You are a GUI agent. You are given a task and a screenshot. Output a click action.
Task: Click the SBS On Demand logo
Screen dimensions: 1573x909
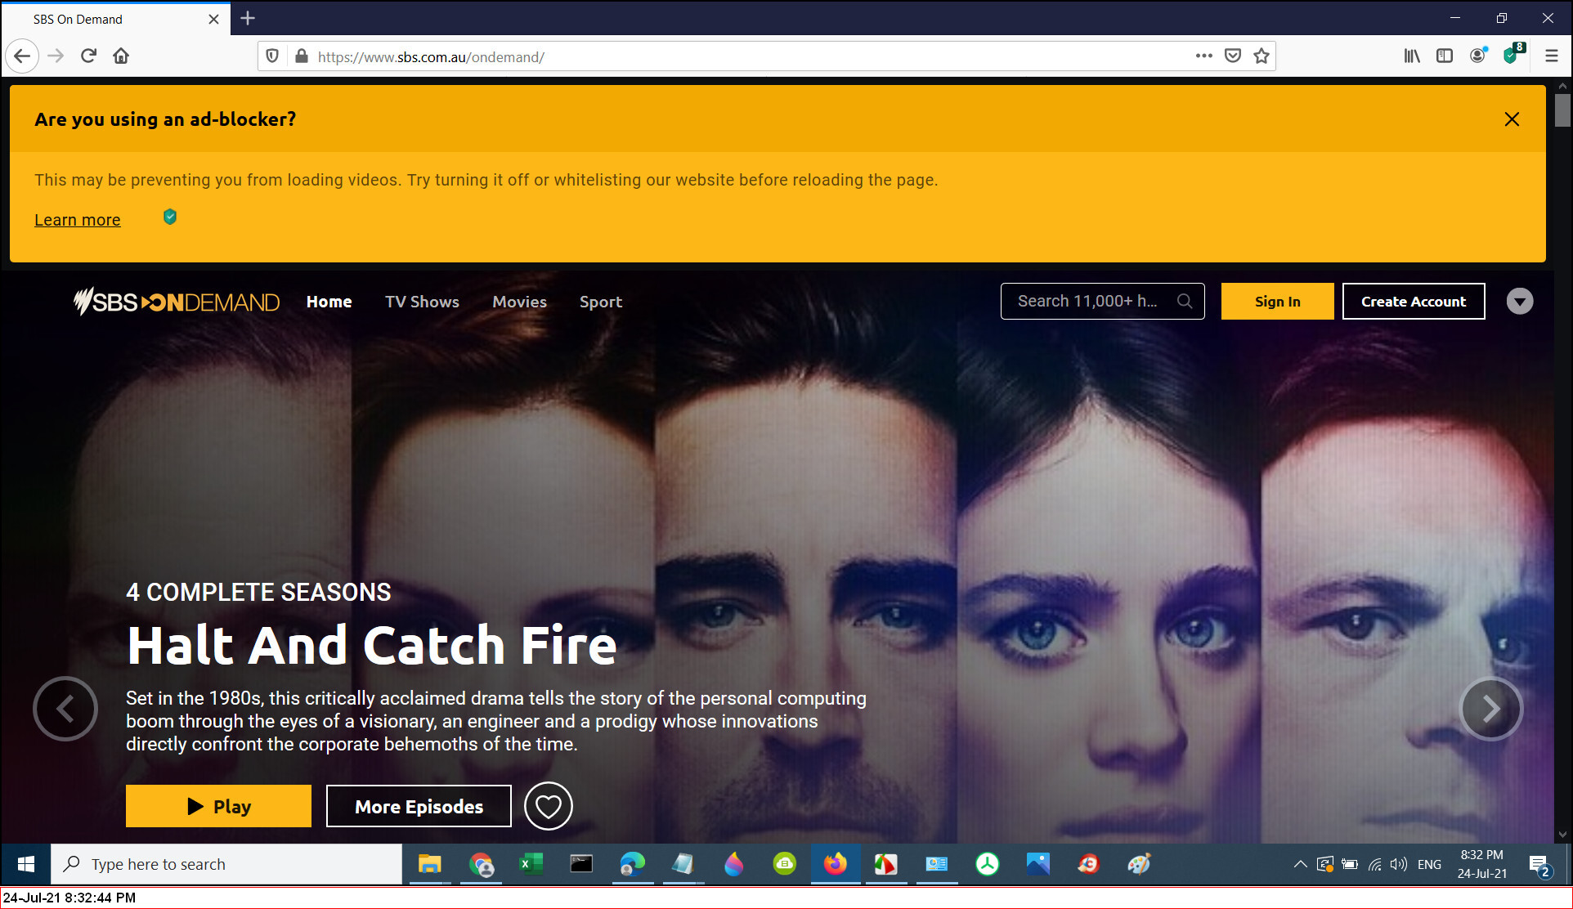177,302
